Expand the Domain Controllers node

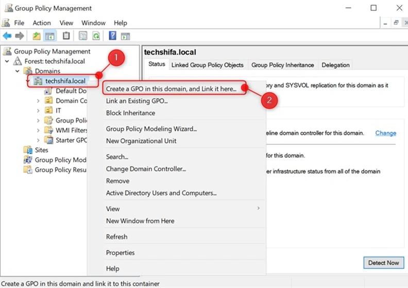click(x=38, y=100)
